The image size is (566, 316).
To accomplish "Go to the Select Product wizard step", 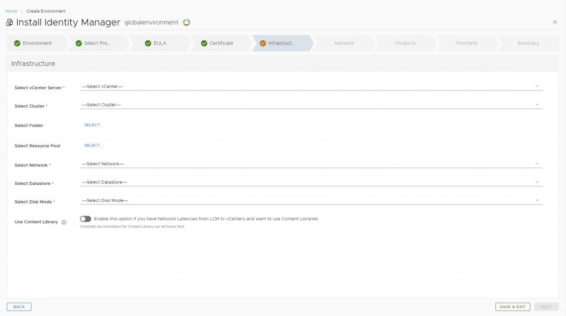I will coord(97,43).
